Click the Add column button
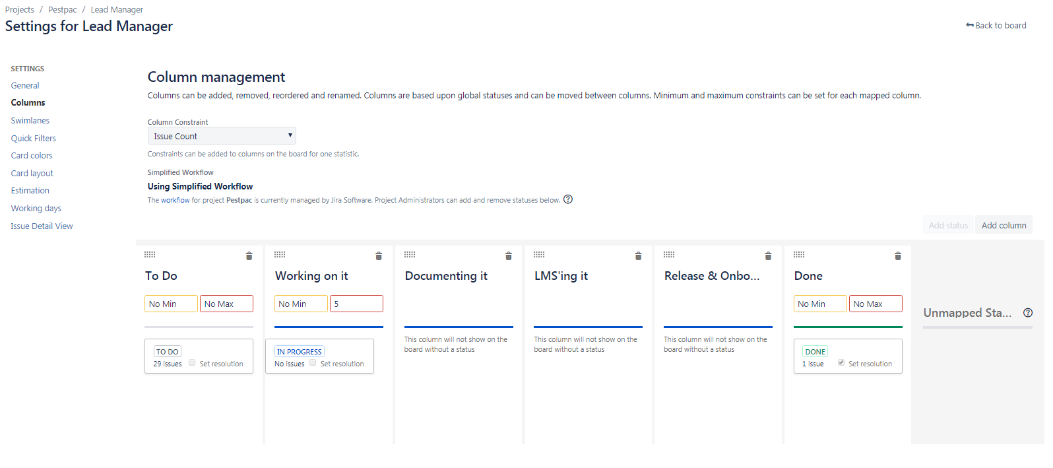 point(1004,225)
